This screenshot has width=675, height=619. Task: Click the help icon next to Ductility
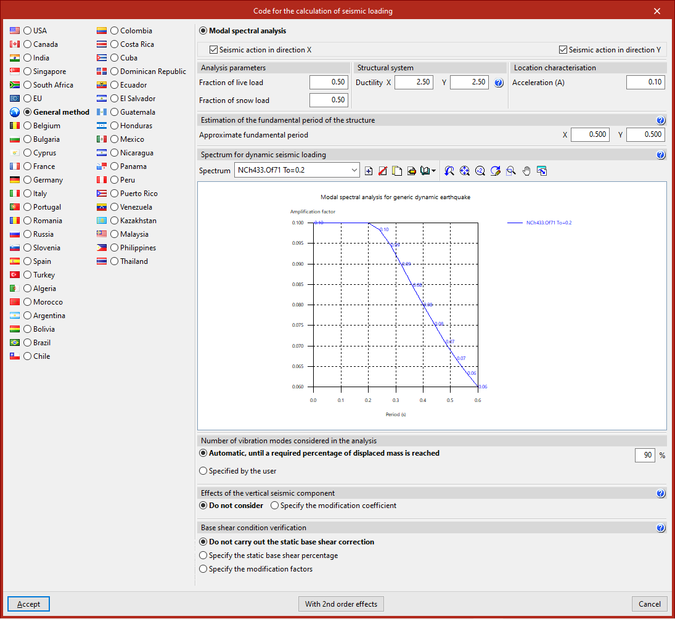tap(499, 83)
